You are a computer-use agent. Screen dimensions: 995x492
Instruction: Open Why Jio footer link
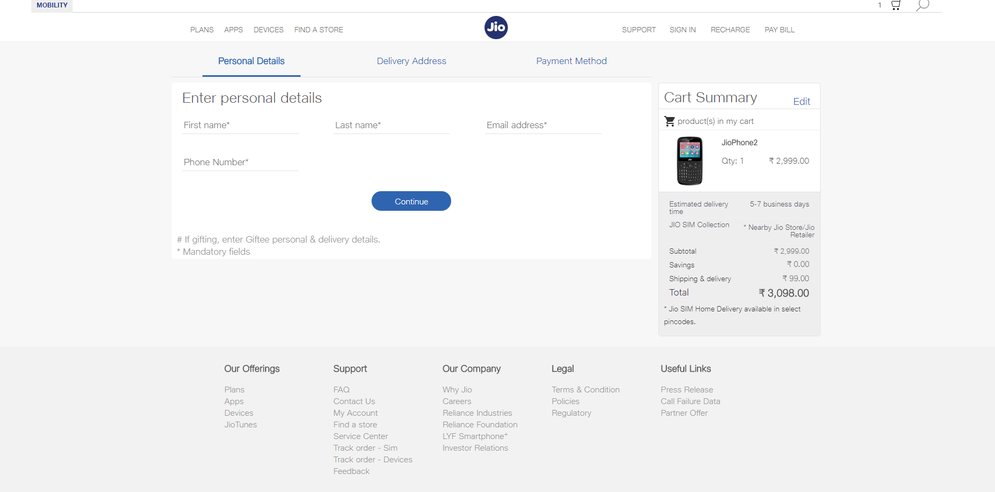pyautogui.click(x=457, y=389)
